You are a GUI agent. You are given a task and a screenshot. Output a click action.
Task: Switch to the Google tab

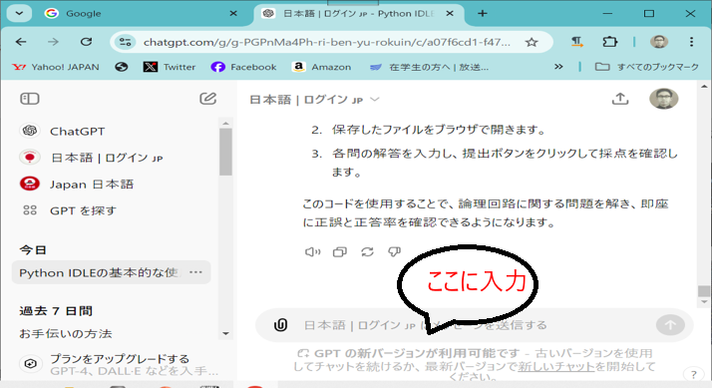(141, 14)
